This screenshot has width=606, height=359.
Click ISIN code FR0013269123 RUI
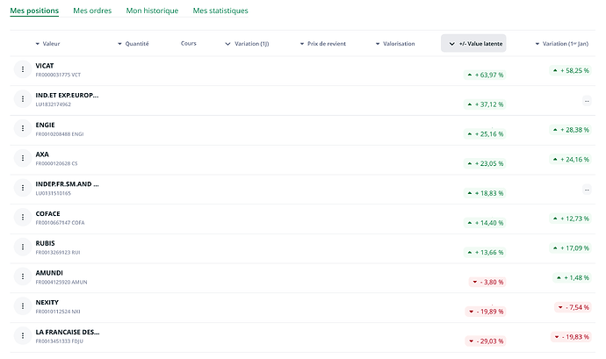(x=58, y=252)
